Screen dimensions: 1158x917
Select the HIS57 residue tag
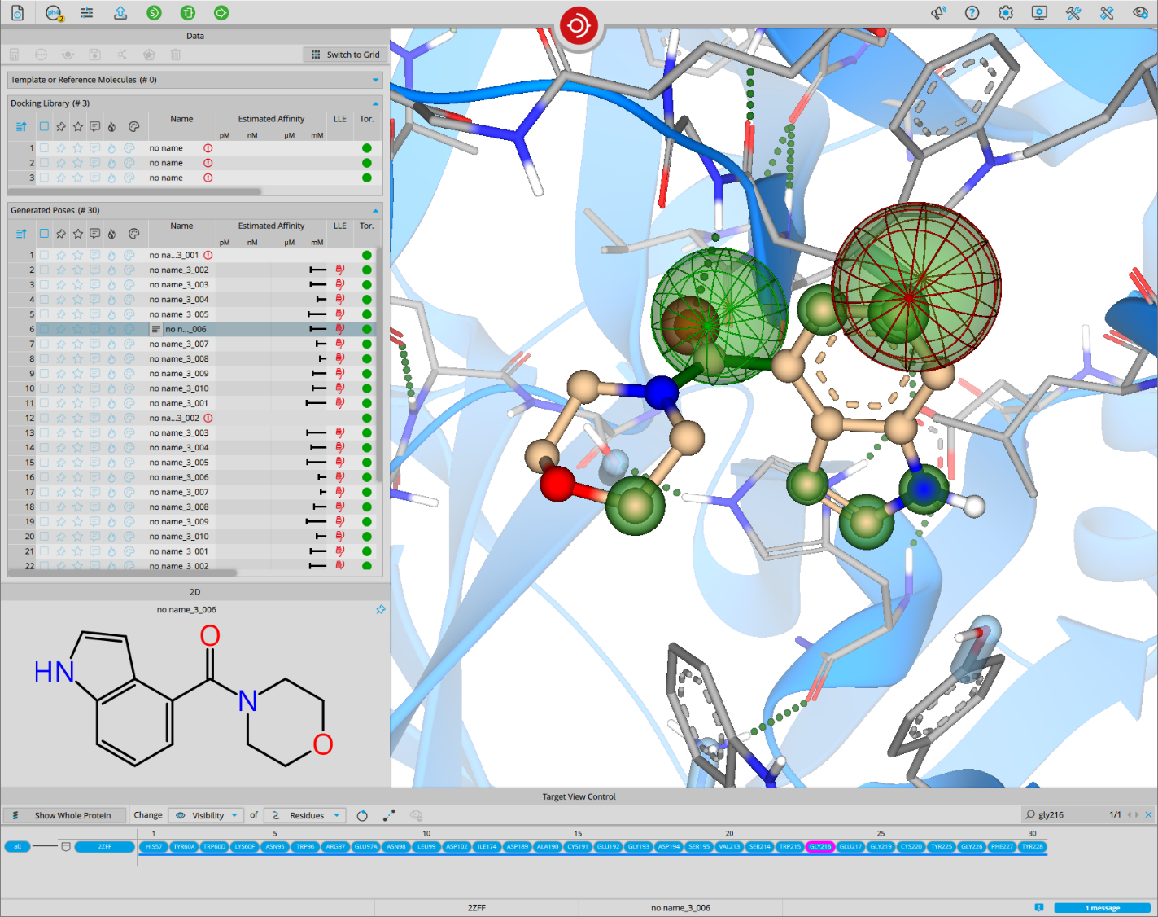coord(154,847)
